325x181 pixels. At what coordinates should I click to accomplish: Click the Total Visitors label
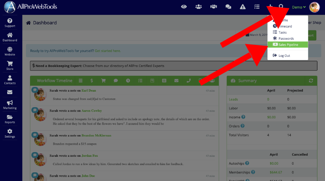tap(239, 135)
